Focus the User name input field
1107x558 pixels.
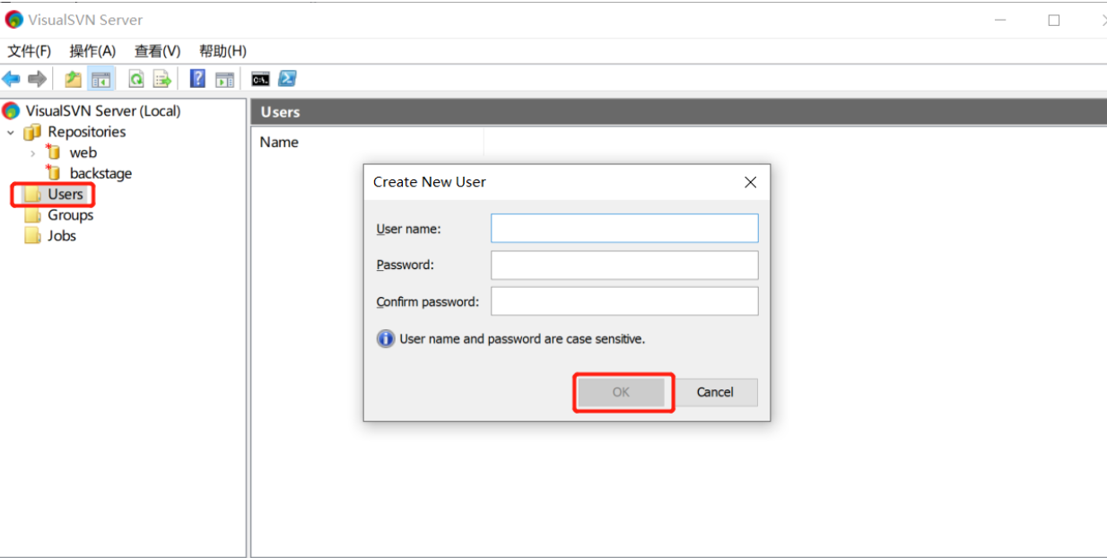624,228
